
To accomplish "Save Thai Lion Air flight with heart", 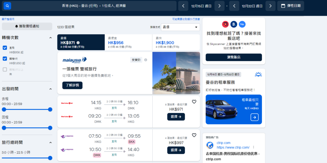I will coord(194,102).
